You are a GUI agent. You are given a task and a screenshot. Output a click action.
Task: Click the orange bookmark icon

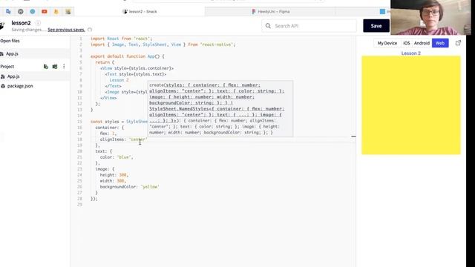tap(56, 12)
